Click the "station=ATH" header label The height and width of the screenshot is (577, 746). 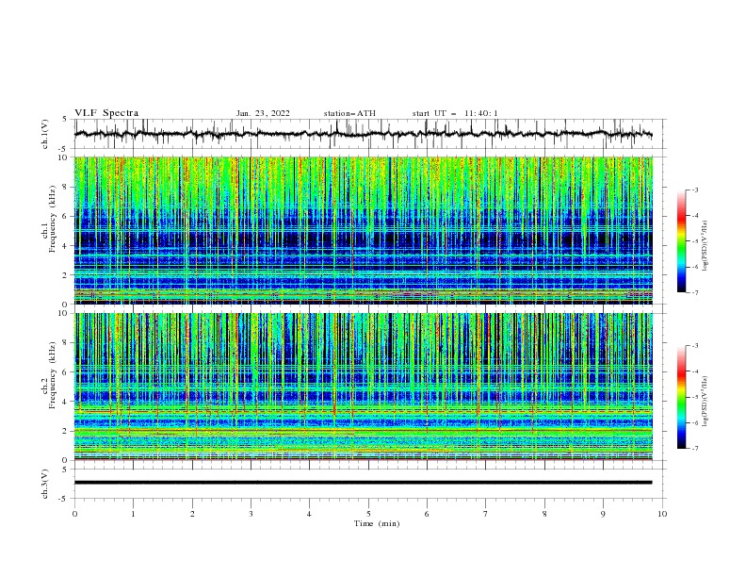[x=349, y=113]
